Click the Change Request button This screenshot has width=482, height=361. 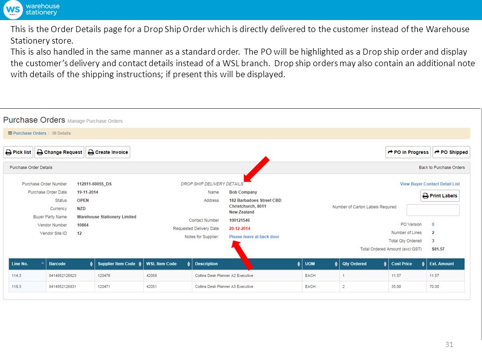(59, 152)
